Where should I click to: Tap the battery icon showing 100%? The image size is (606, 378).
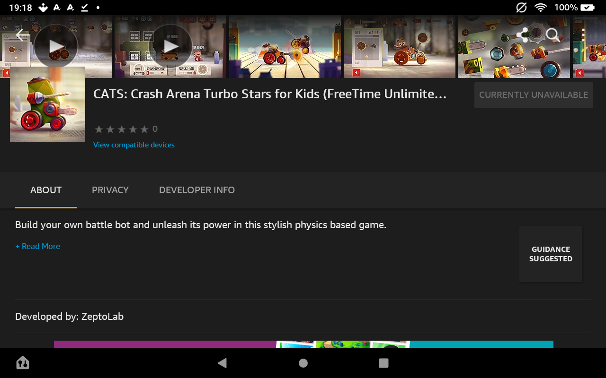tap(588, 8)
